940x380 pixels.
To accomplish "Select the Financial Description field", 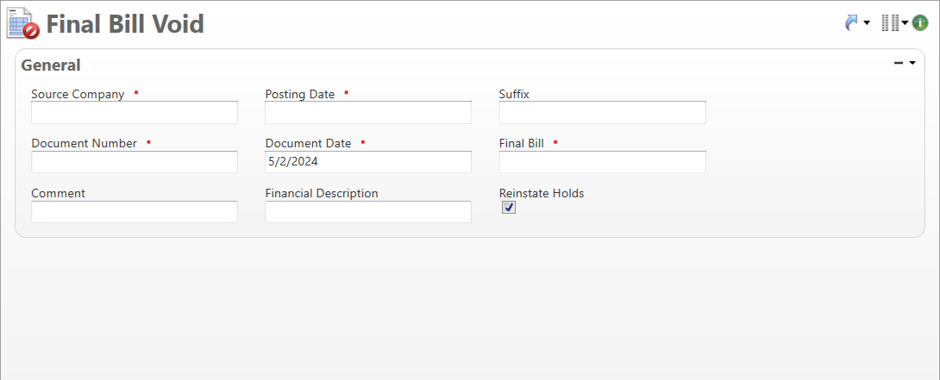I will pyautogui.click(x=368, y=212).
